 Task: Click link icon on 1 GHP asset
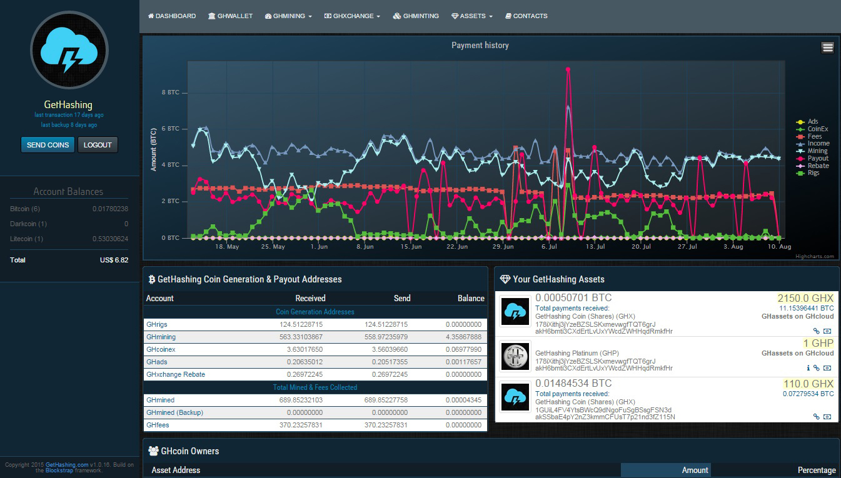(x=817, y=368)
